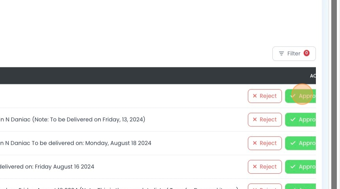340x189 pixels.
Task: Reject the Monday, August 18 2024 row
Action: (x=265, y=143)
